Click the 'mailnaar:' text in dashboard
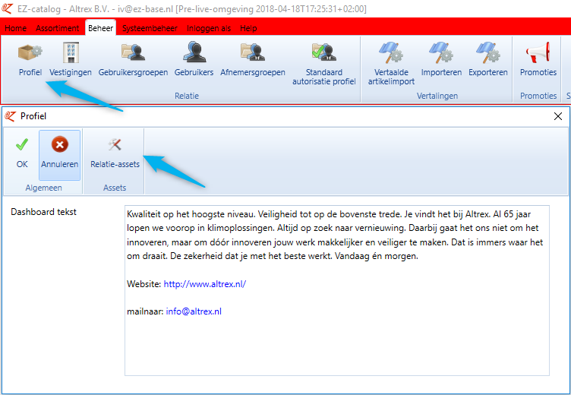This screenshot has width=571, height=395. pyautogui.click(x=145, y=311)
